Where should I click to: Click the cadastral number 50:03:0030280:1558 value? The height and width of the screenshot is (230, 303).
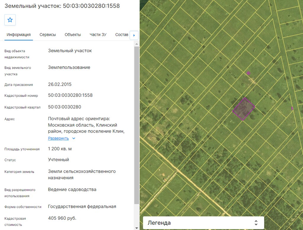pos(70,95)
